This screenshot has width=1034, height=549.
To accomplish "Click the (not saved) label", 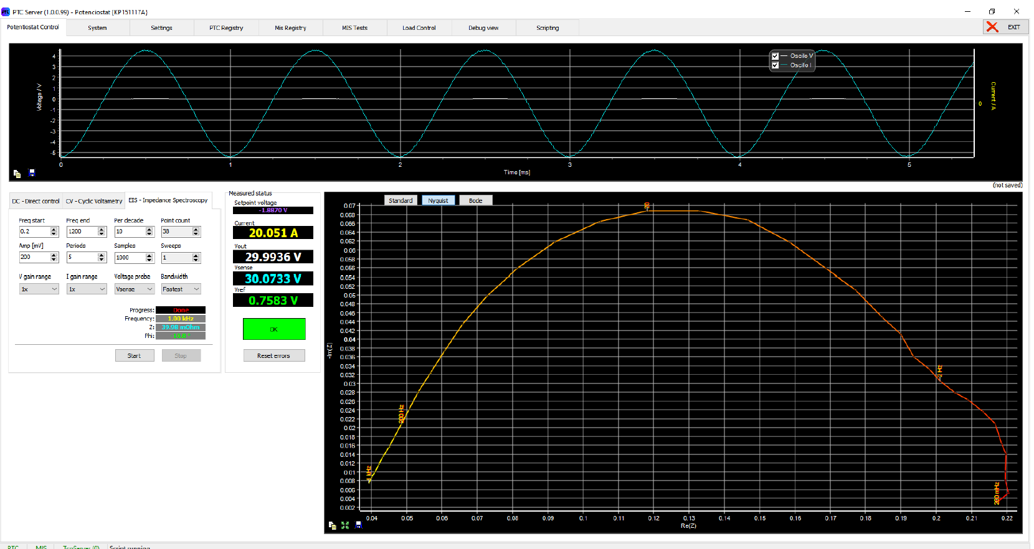I will point(1007,185).
